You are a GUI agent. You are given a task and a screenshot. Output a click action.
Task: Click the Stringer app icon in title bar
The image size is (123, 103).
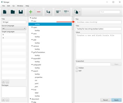click(x=2, y=2)
